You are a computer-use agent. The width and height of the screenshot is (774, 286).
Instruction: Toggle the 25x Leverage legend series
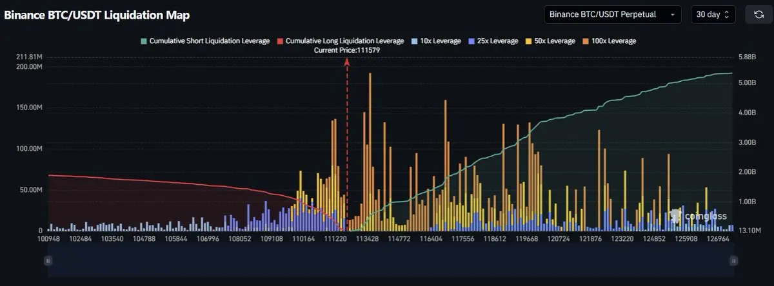click(492, 41)
